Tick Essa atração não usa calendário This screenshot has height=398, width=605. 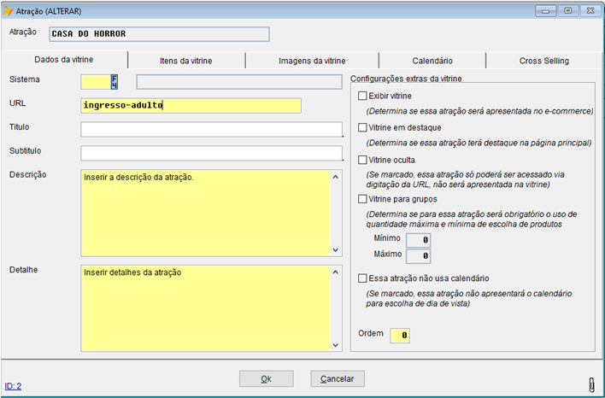tap(363, 278)
